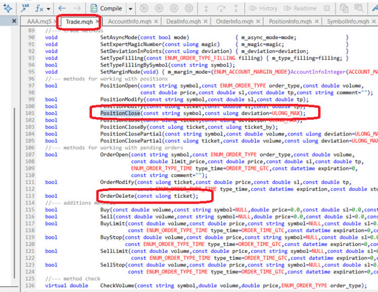
Task: Select the Trade.mqh tab
Action: (79, 22)
